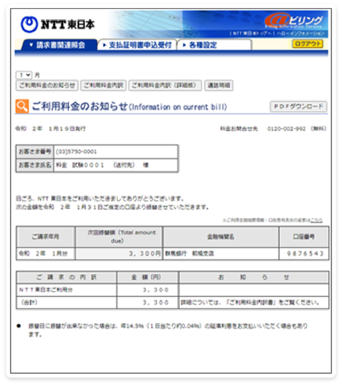Switch to the 支払証明書申込受付 tab

[137, 45]
